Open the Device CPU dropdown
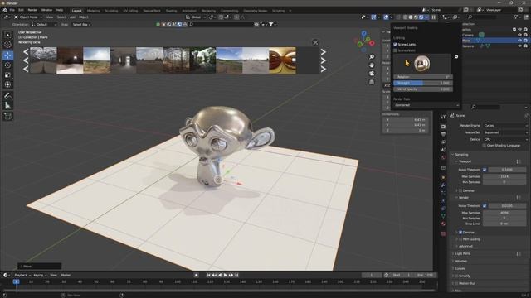The width and height of the screenshot is (531, 298). coord(505,139)
